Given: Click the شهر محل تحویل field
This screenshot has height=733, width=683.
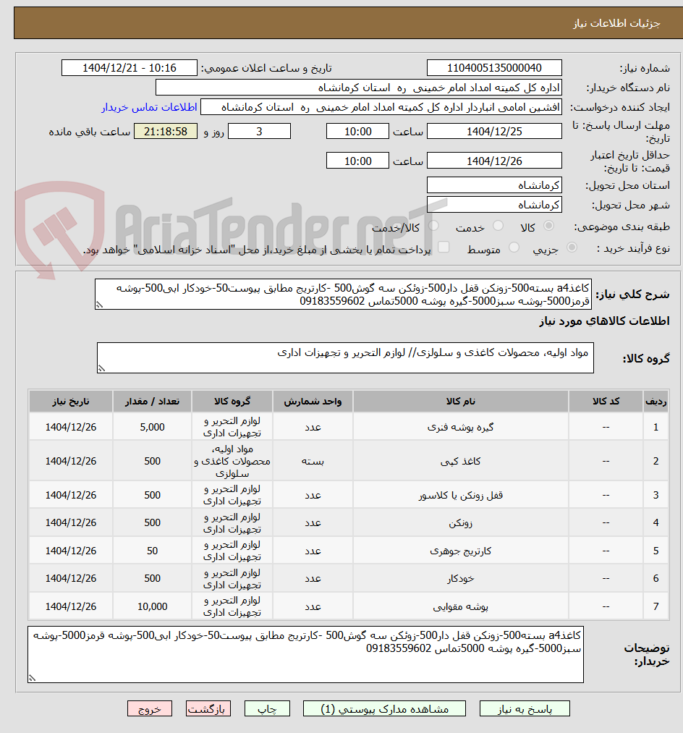Looking at the screenshot, I should click(x=494, y=205).
